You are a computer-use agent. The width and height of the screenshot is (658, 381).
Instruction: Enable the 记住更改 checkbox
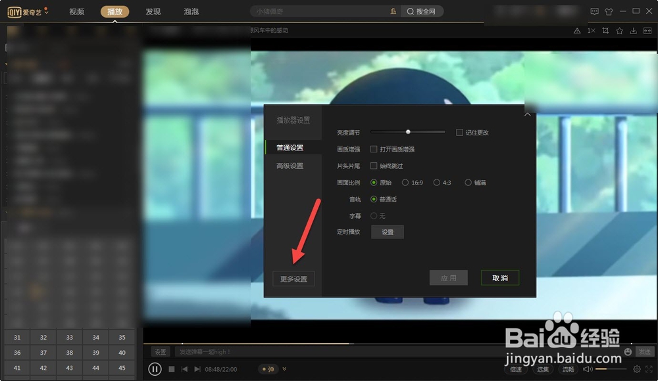click(x=459, y=132)
